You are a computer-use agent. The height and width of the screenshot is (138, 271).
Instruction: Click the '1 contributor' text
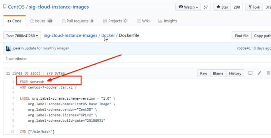pos(17,59)
